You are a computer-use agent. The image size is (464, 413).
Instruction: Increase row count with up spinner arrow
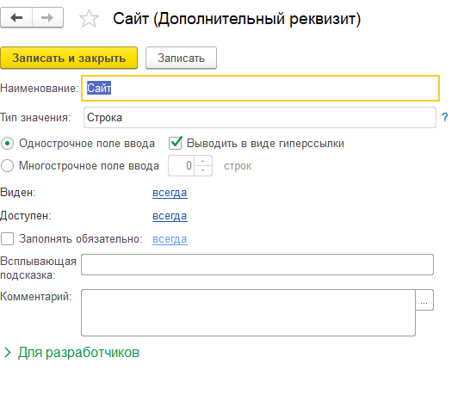tap(202, 161)
